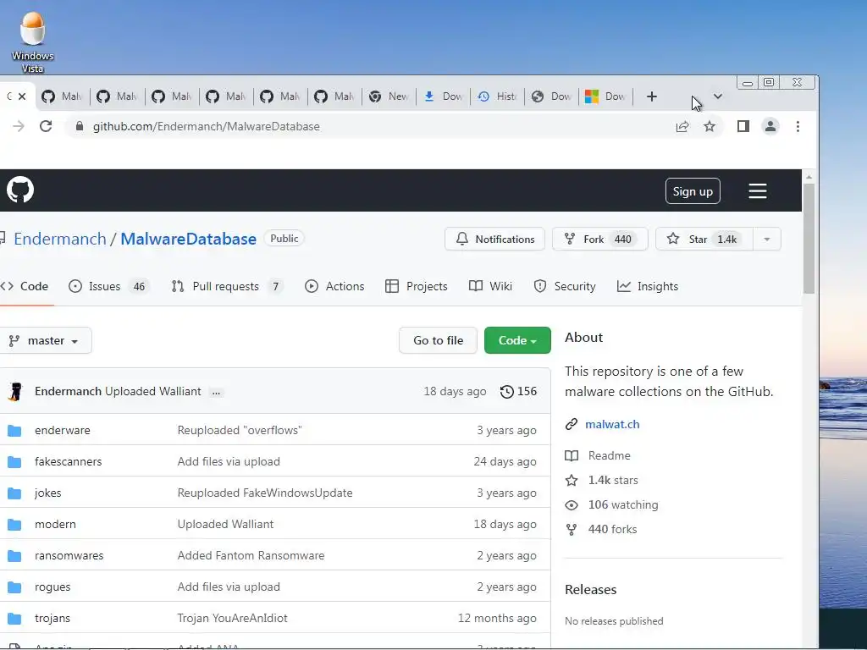Switch to the New Tab browser tab
This screenshot has width=867, height=650.
pos(389,96)
